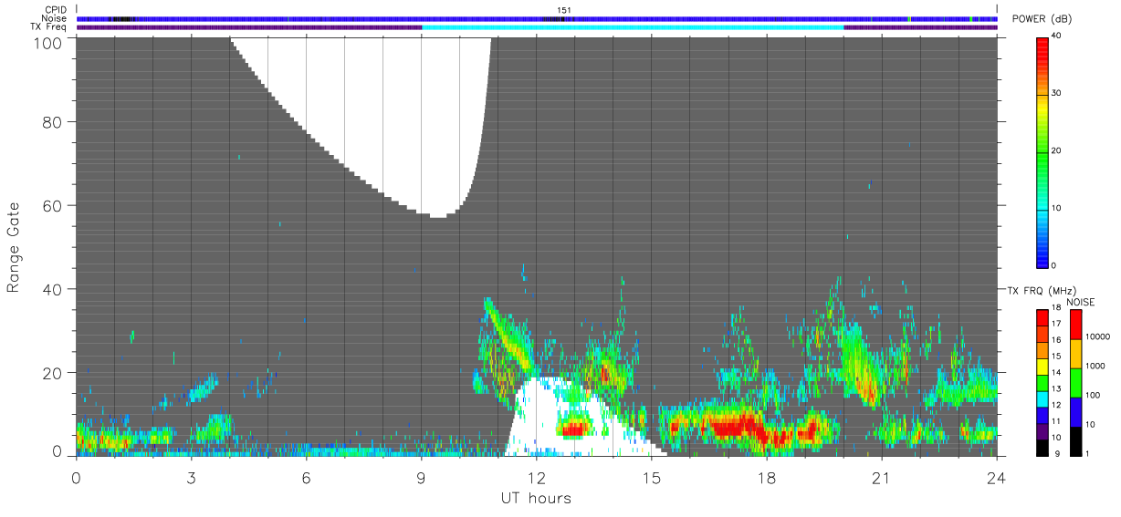Click the noise scale label 10000
This screenshot has height=517, width=1121.
pyautogui.click(x=1098, y=336)
